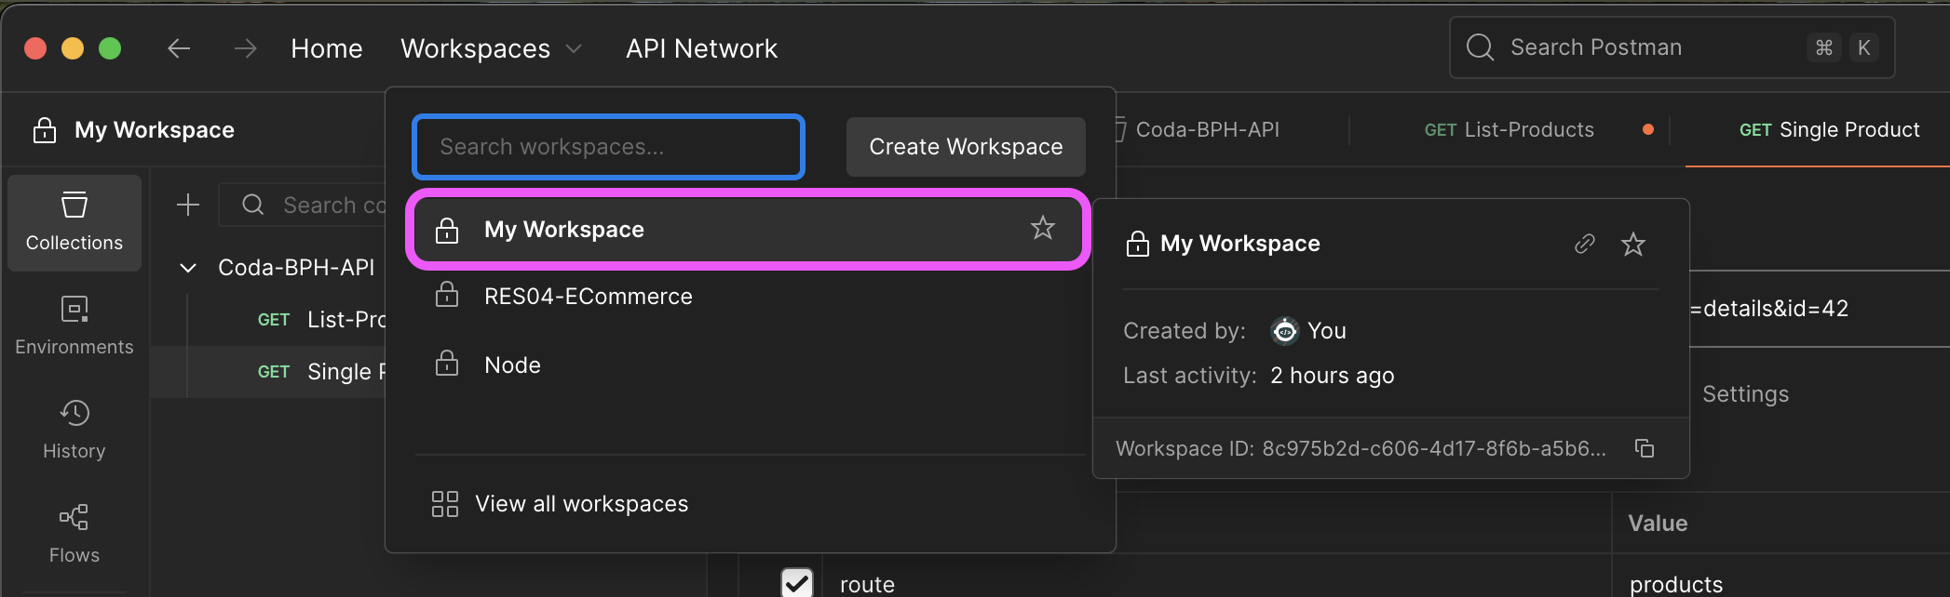The height and width of the screenshot is (597, 1950).
Task: Click the plus icon to create new collection
Action: pyautogui.click(x=188, y=205)
